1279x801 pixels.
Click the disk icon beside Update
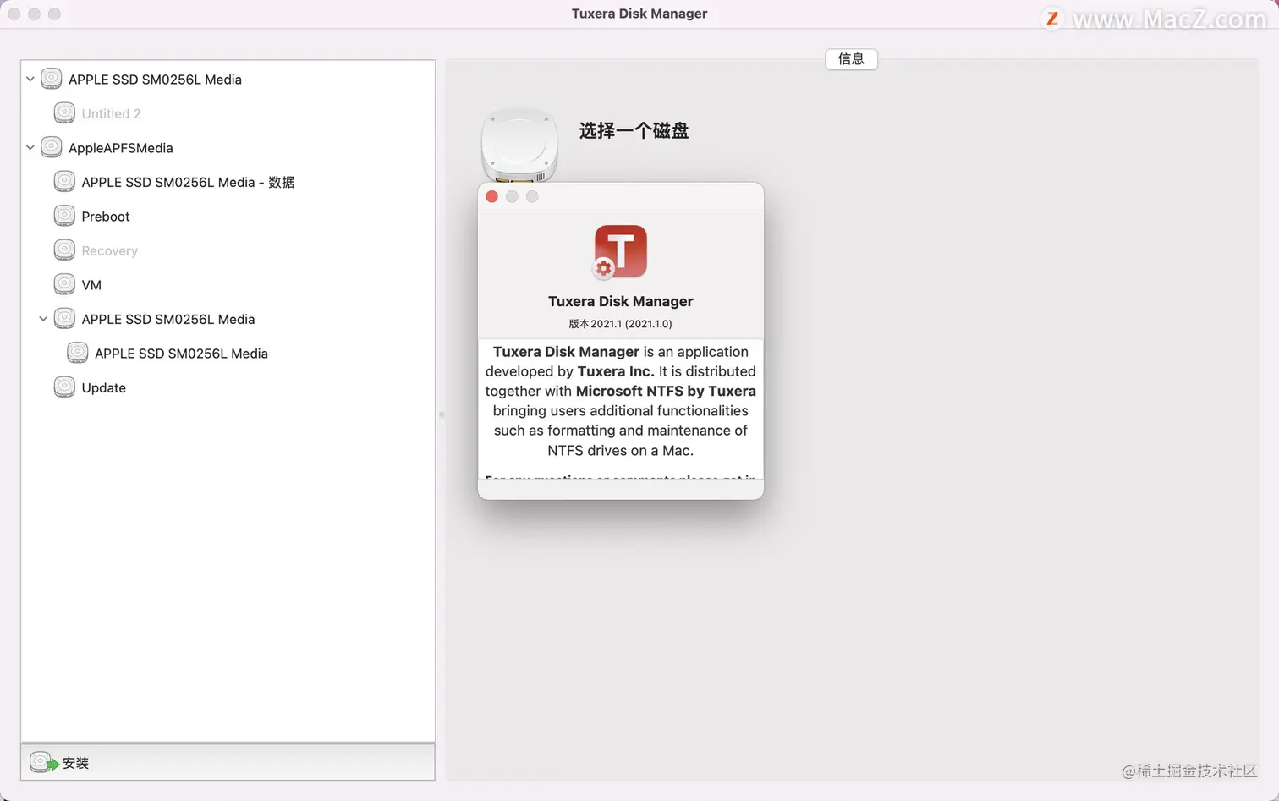64,387
